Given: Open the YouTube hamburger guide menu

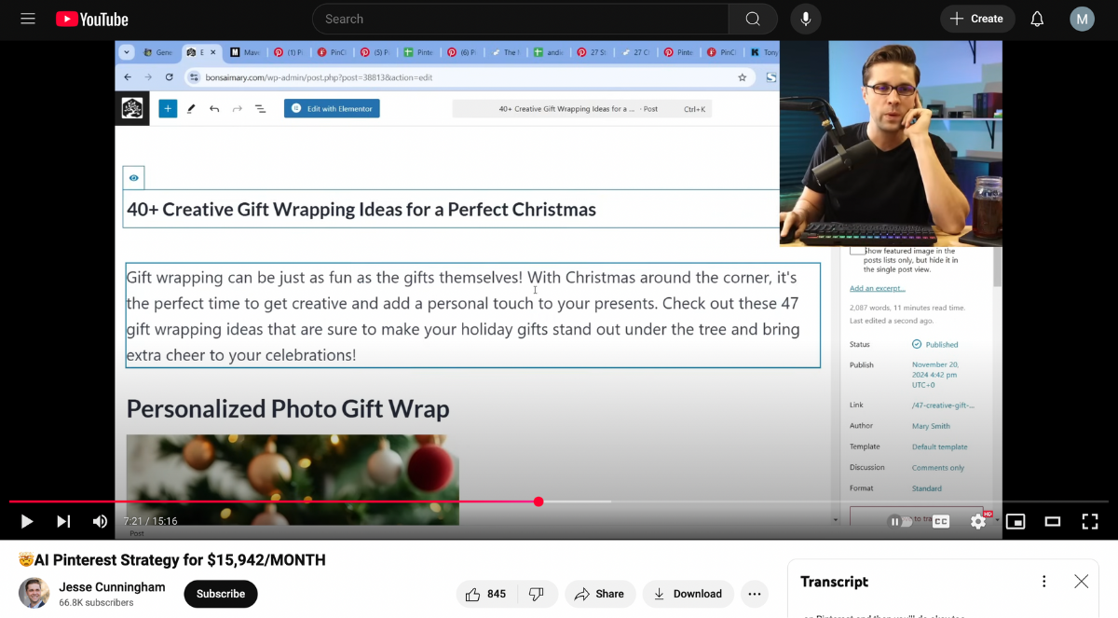Looking at the screenshot, I should [x=28, y=19].
